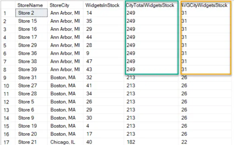Select row header number 1
The image size is (234, 145).
click(x=8, y=13)
